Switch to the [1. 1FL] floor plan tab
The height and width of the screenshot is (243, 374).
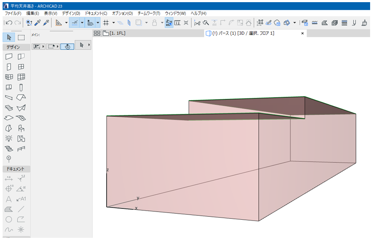115,33
